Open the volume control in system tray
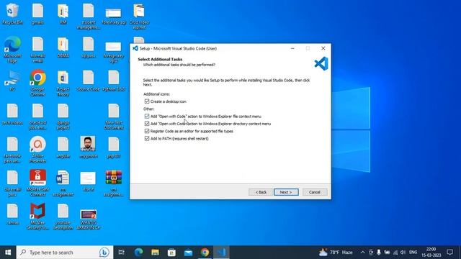 (403, 253)
